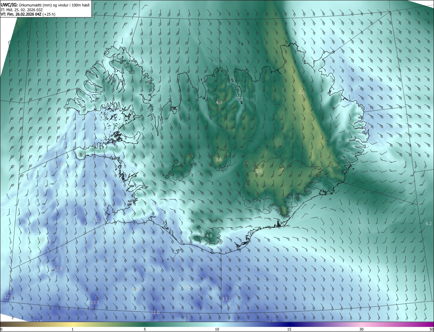This screenshot has height=332, width=434.
Task: Click the 7.2 value label on the map
Action: (240, 99)
